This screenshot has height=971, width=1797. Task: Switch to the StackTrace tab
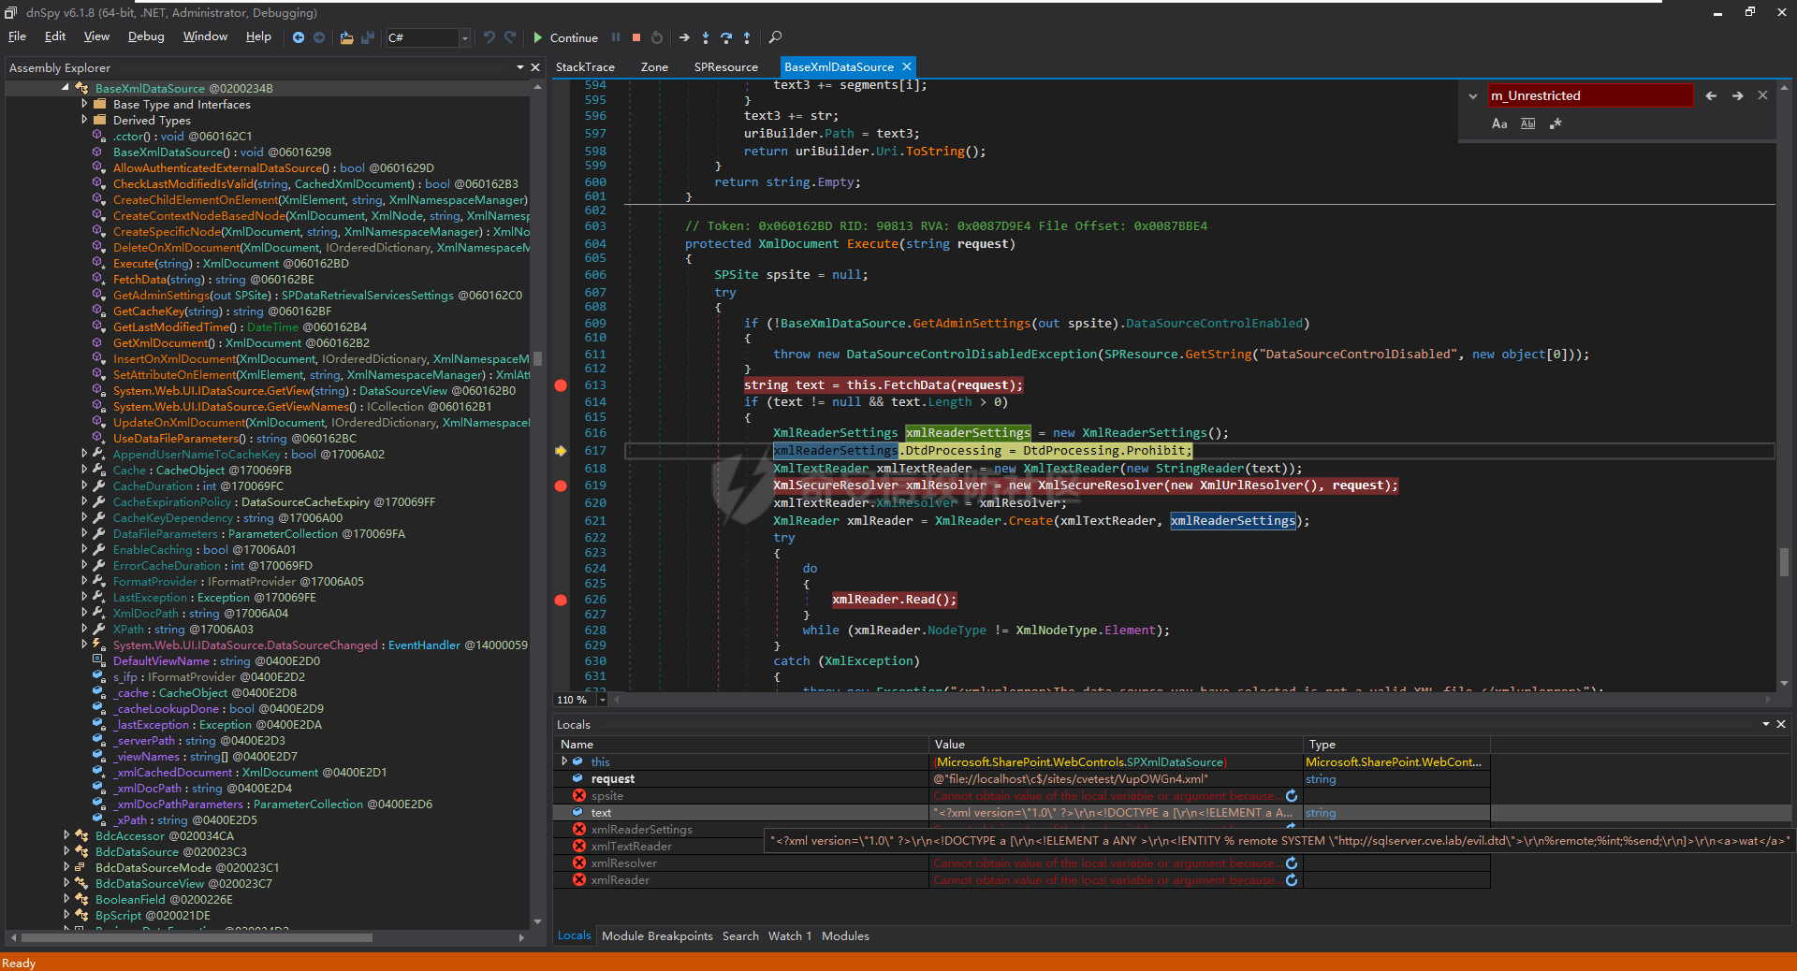pos(585,67)
